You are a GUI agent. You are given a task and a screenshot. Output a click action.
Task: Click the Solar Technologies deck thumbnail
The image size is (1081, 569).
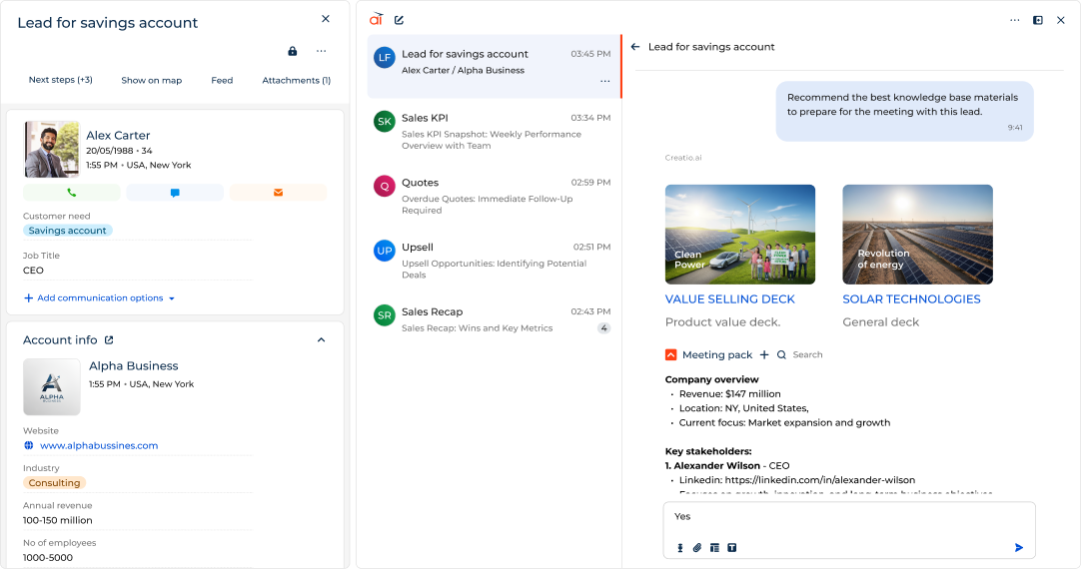[917, 235]
